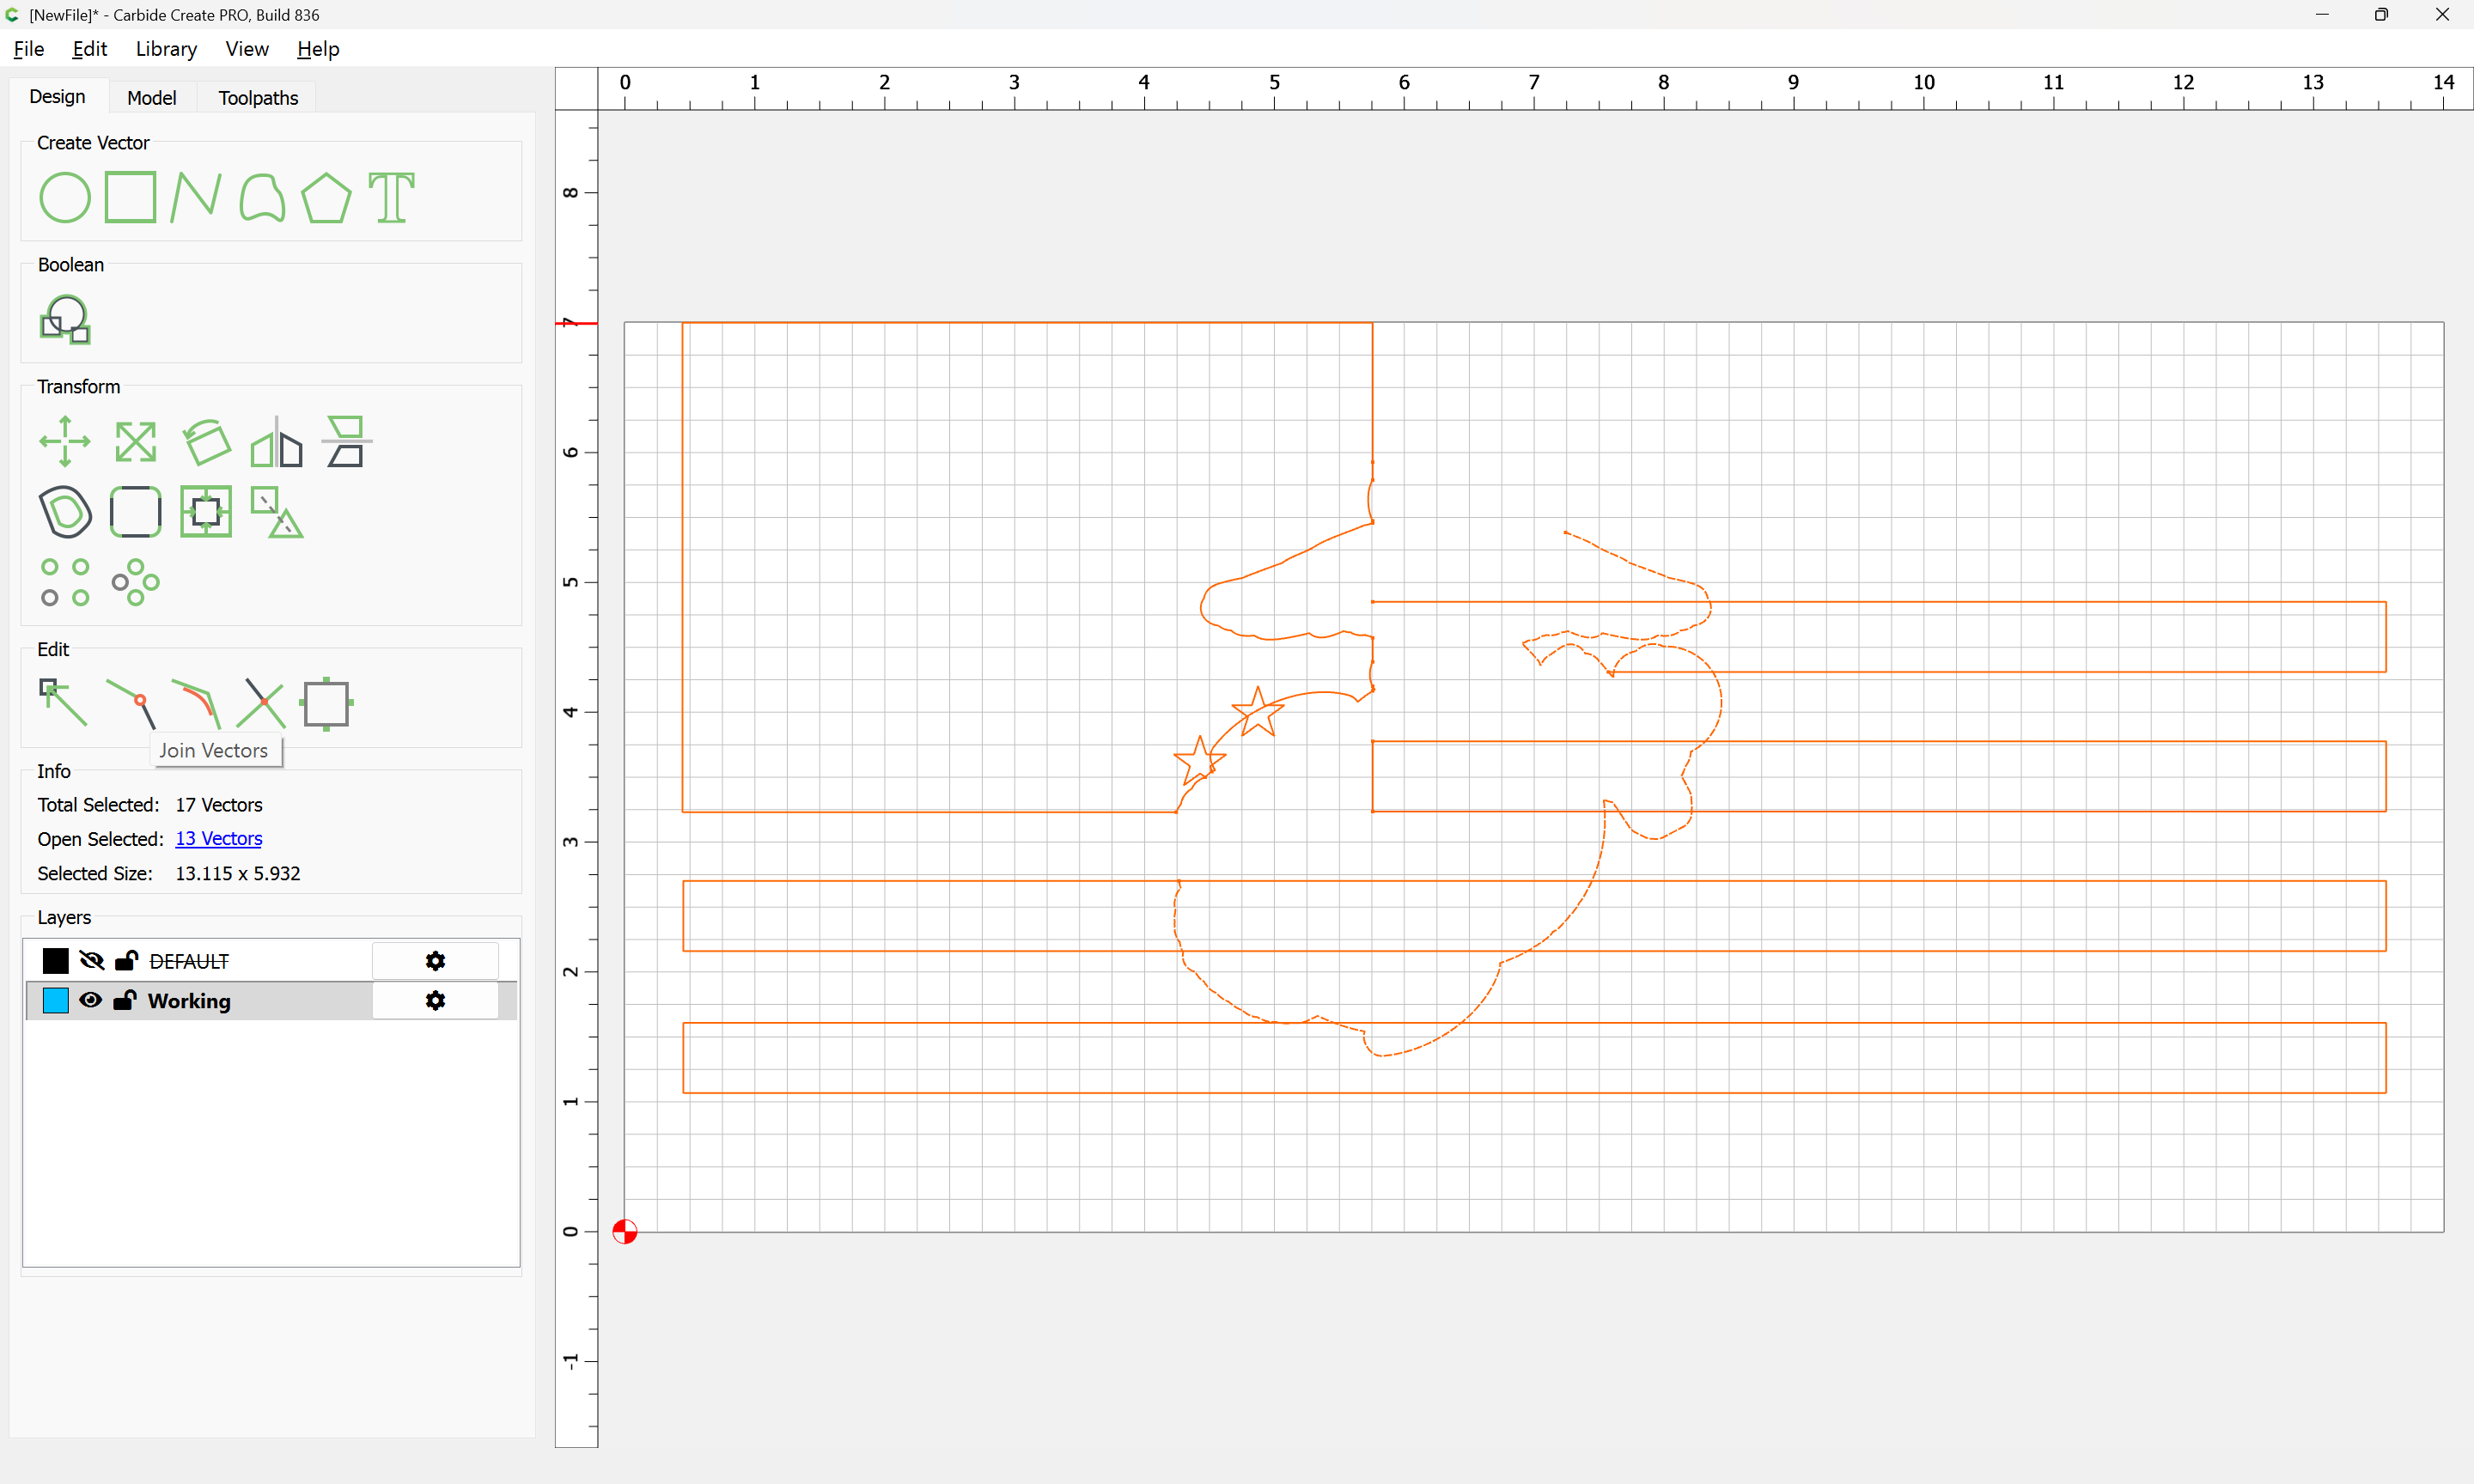Click the 13 Vectors link
Screen dimensions: 2474x1484
(218, 838)
